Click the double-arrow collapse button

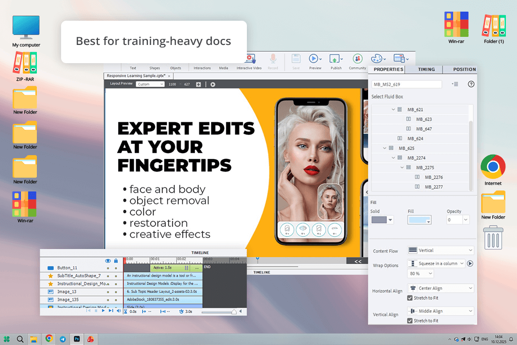358,261
